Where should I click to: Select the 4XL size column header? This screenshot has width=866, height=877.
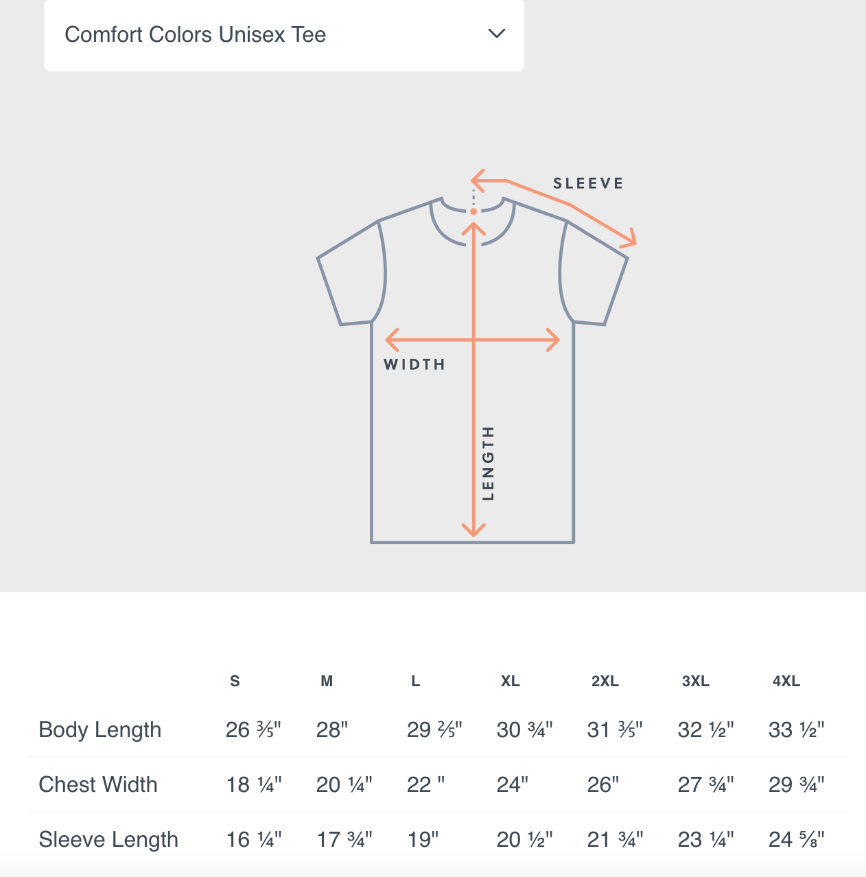(786, 681)
